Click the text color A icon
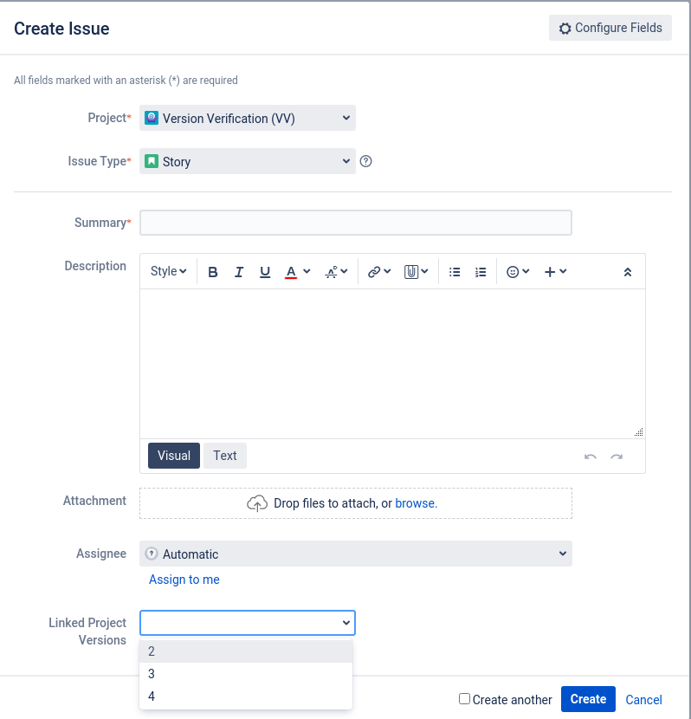Image resolution: width=691 pixels, height=719 pixels. click(x=291, y=272)
